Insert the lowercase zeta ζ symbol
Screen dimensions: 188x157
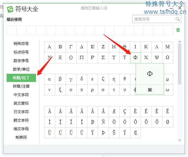[103, 79]
